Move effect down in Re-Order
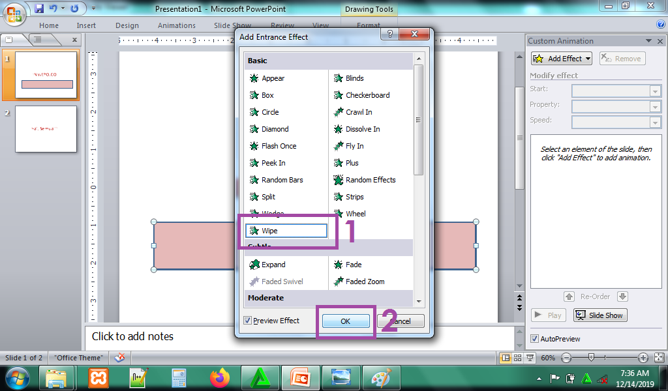The width and height of the screenshot is (668, 391). [x=622, y=297]
